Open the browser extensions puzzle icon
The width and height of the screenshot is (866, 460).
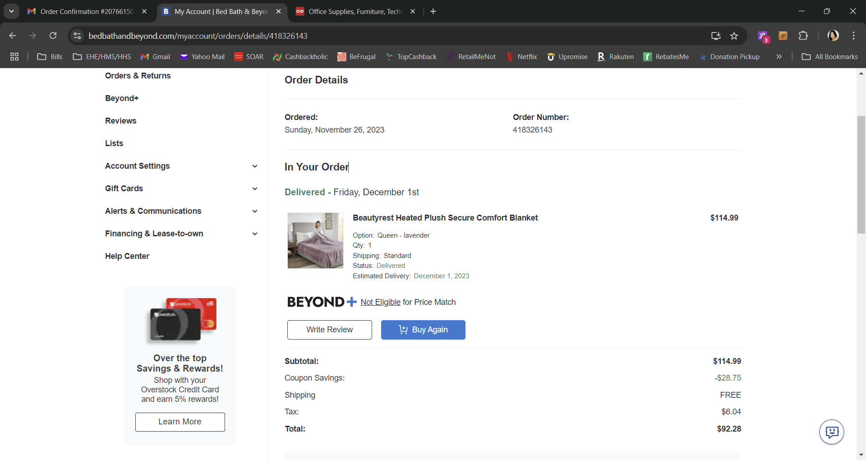coord(803,36)
